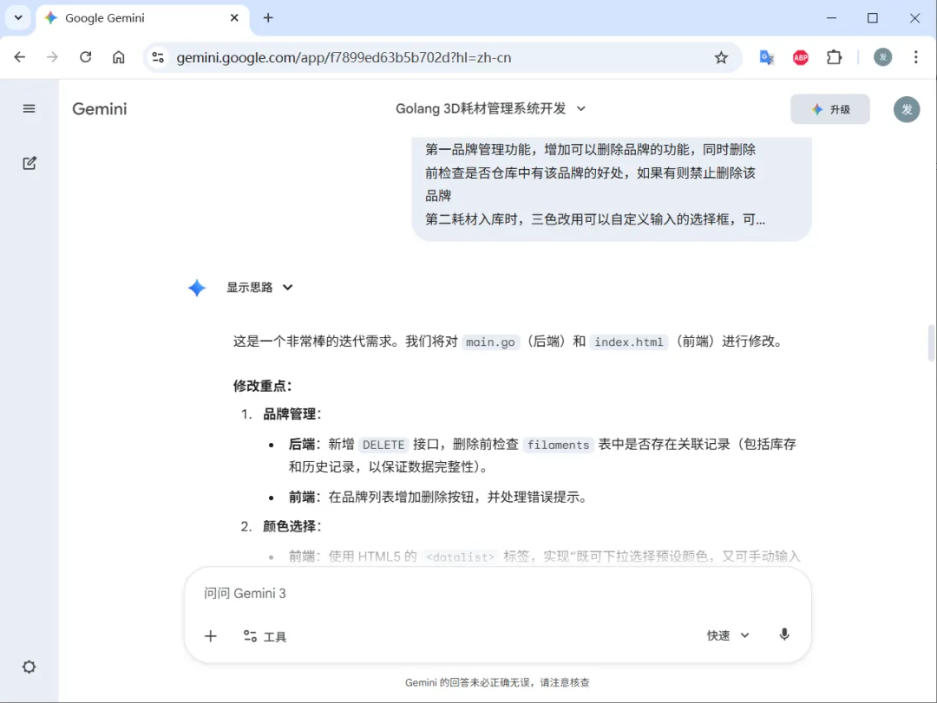Reload the page with refresh icon

pyautogui.click(x=85, y=57)
